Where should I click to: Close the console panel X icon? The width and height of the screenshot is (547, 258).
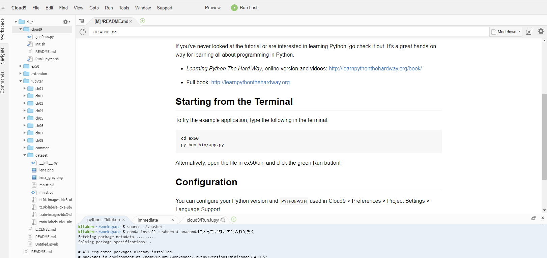click(x=543, y=218)
